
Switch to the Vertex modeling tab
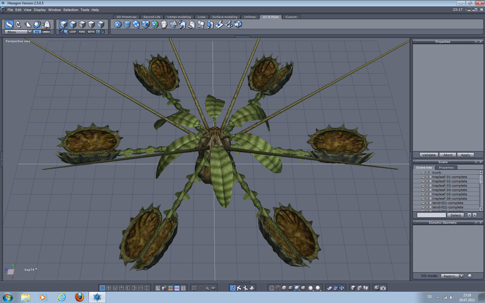[179, 17]
